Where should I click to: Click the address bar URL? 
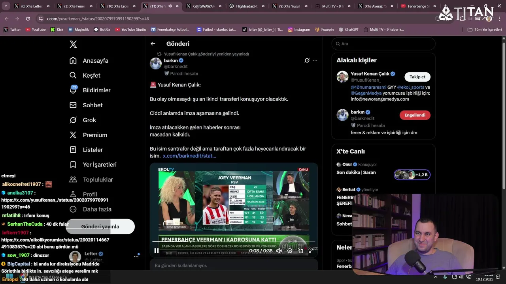point(98,19)
